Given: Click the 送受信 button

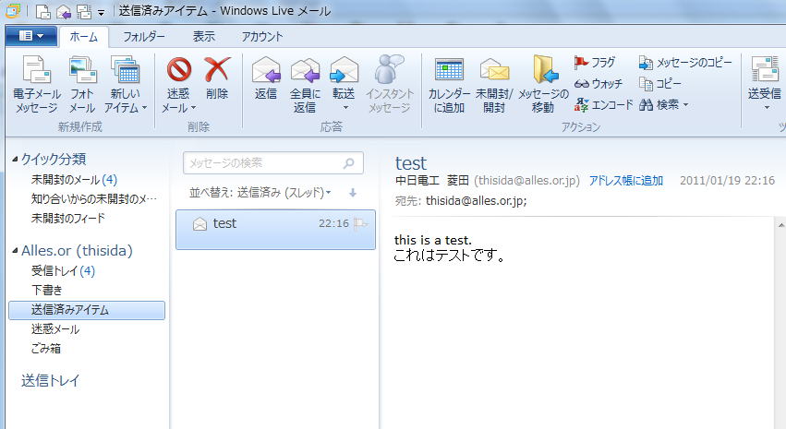Looking at the screenshot, I should 765,77.
